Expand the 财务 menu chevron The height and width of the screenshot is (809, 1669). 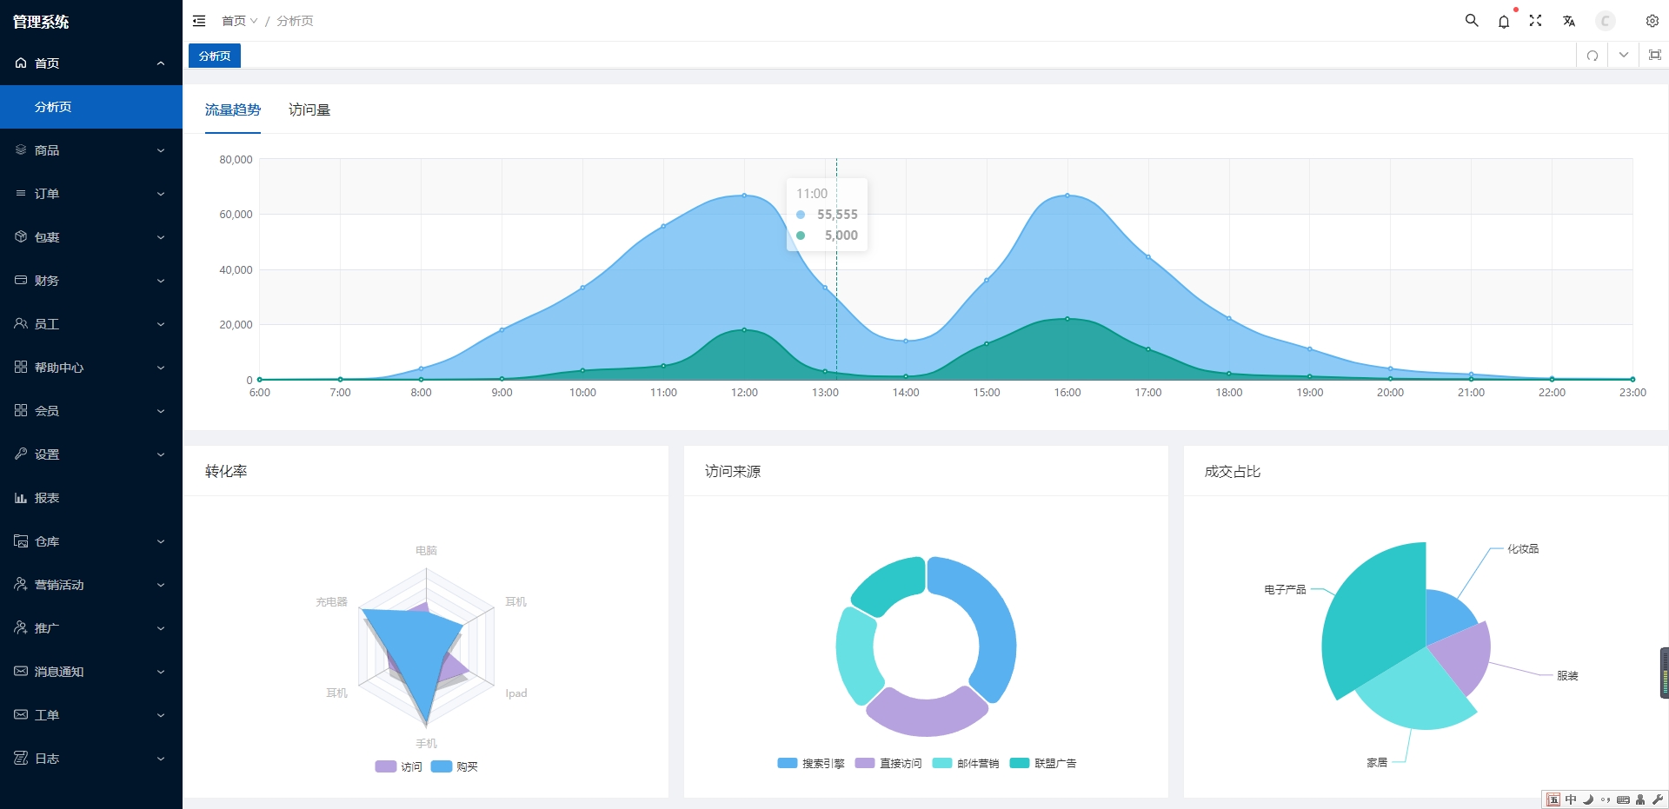161,281
